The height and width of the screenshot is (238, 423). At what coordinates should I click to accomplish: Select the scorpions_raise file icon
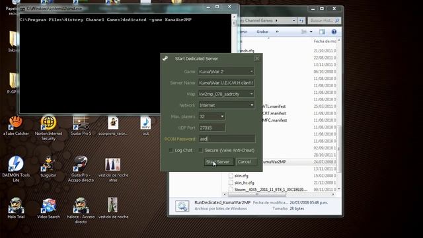(113, 123)
